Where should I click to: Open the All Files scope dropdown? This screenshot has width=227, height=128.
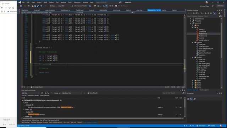[31, 93]
